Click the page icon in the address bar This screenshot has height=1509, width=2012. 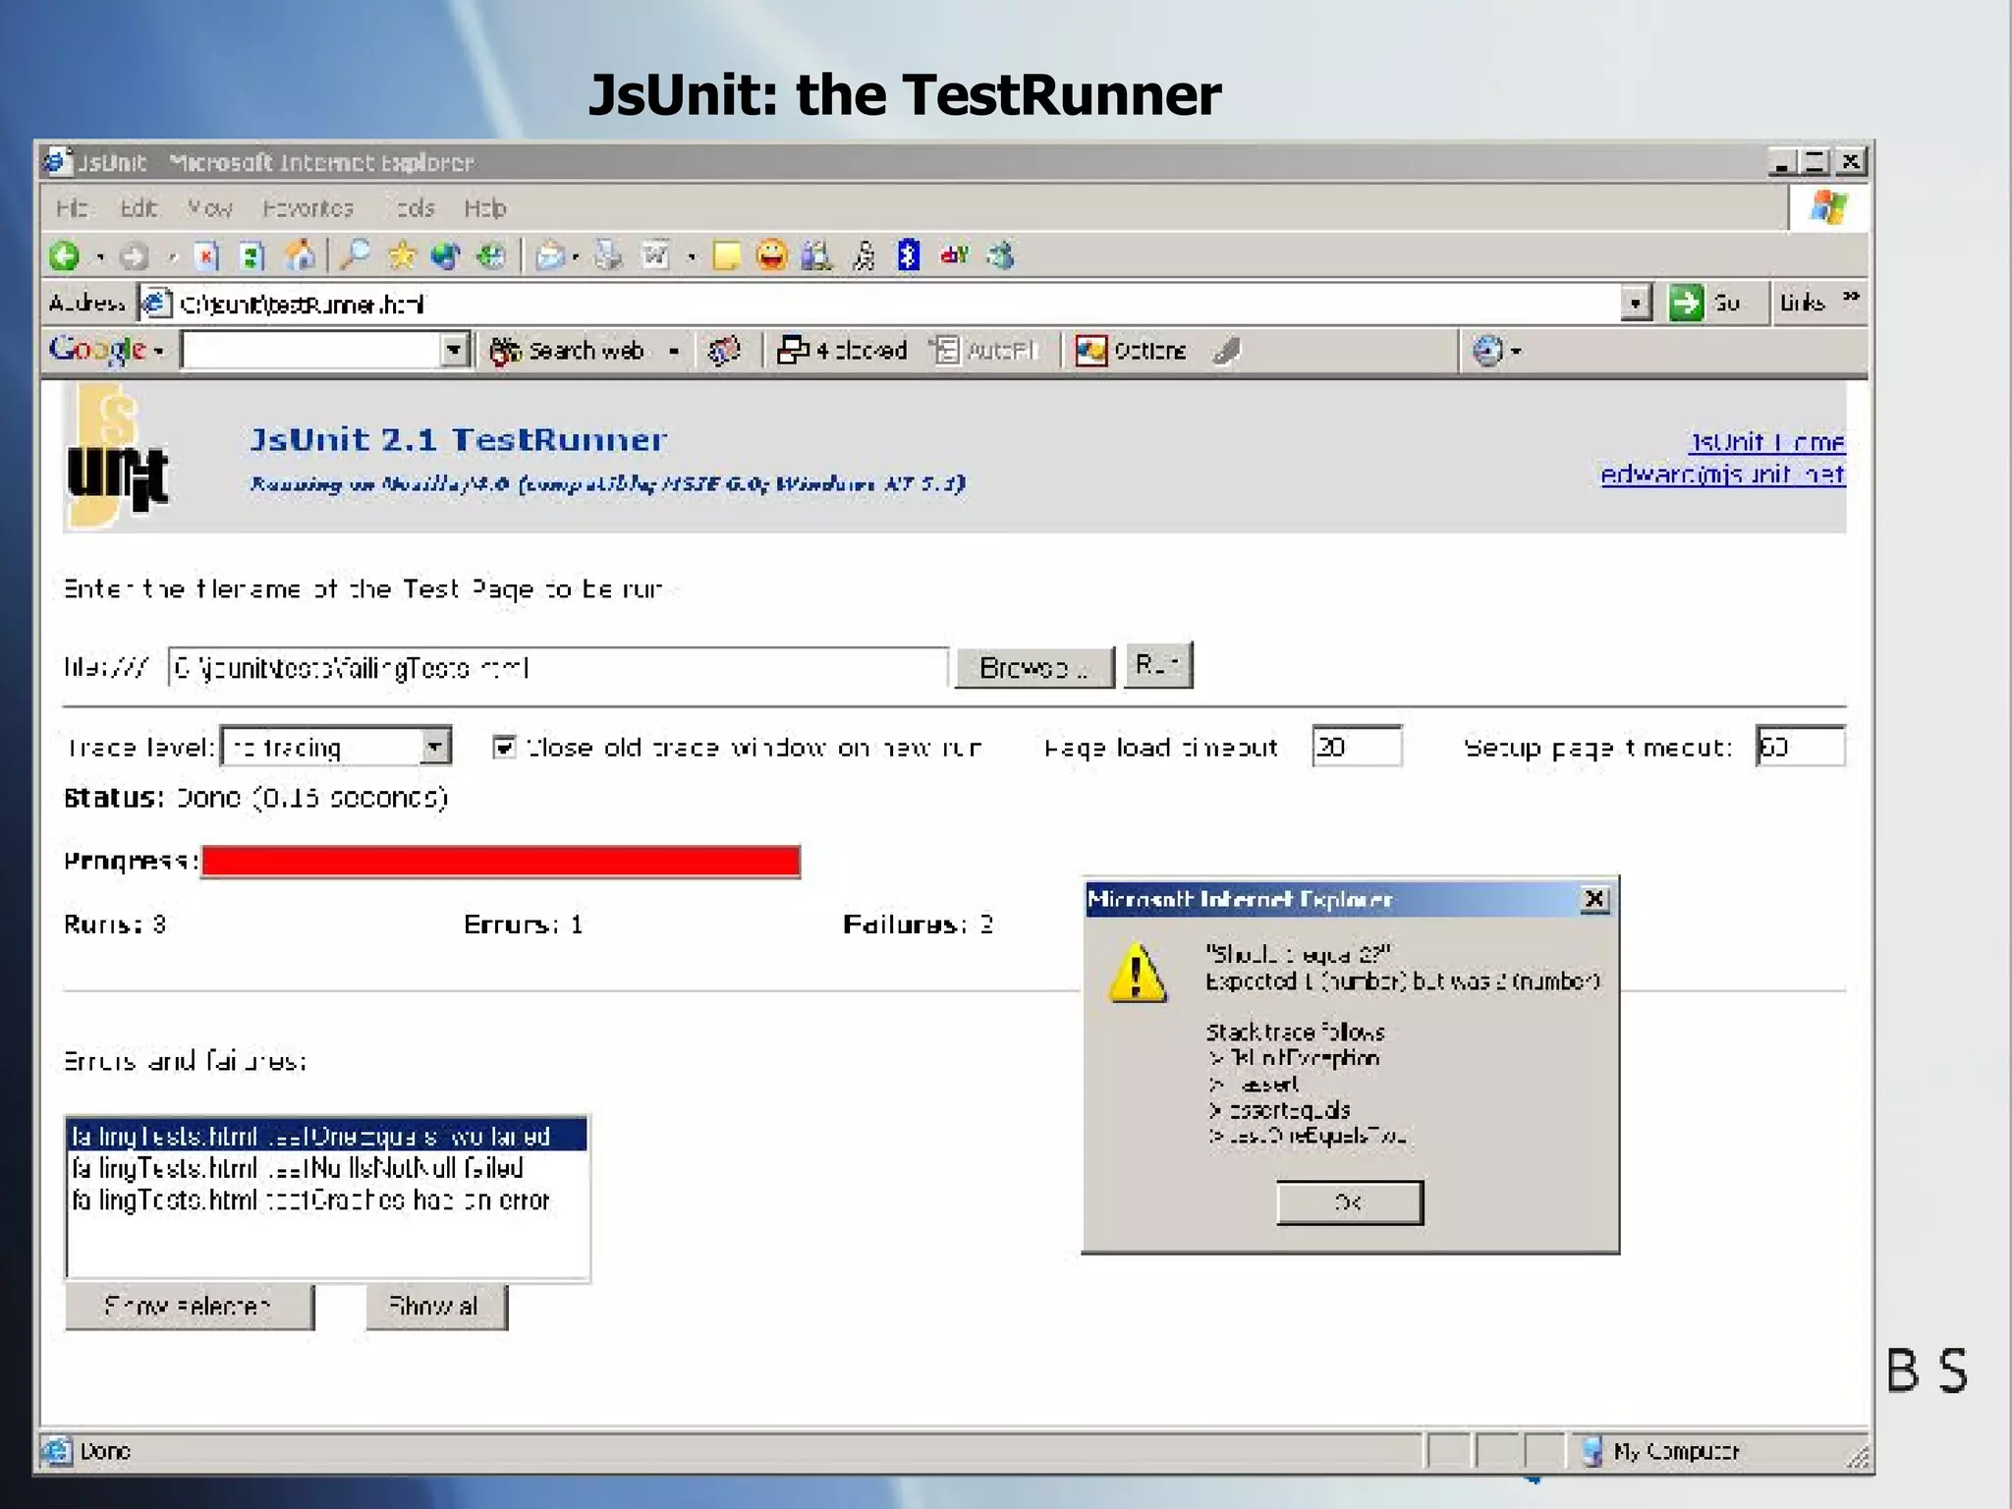click(156, 304)
